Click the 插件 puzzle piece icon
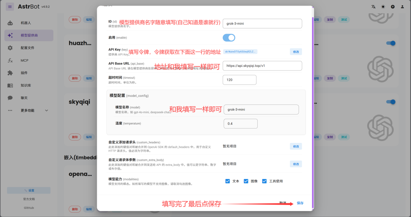 (x=10, y=73)
